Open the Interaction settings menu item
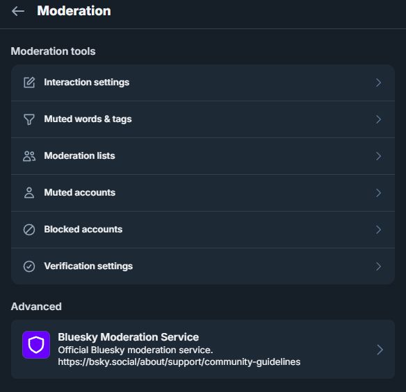Viewport: 406px width, 392px height. pyautogui.click(x=203, y=83)
